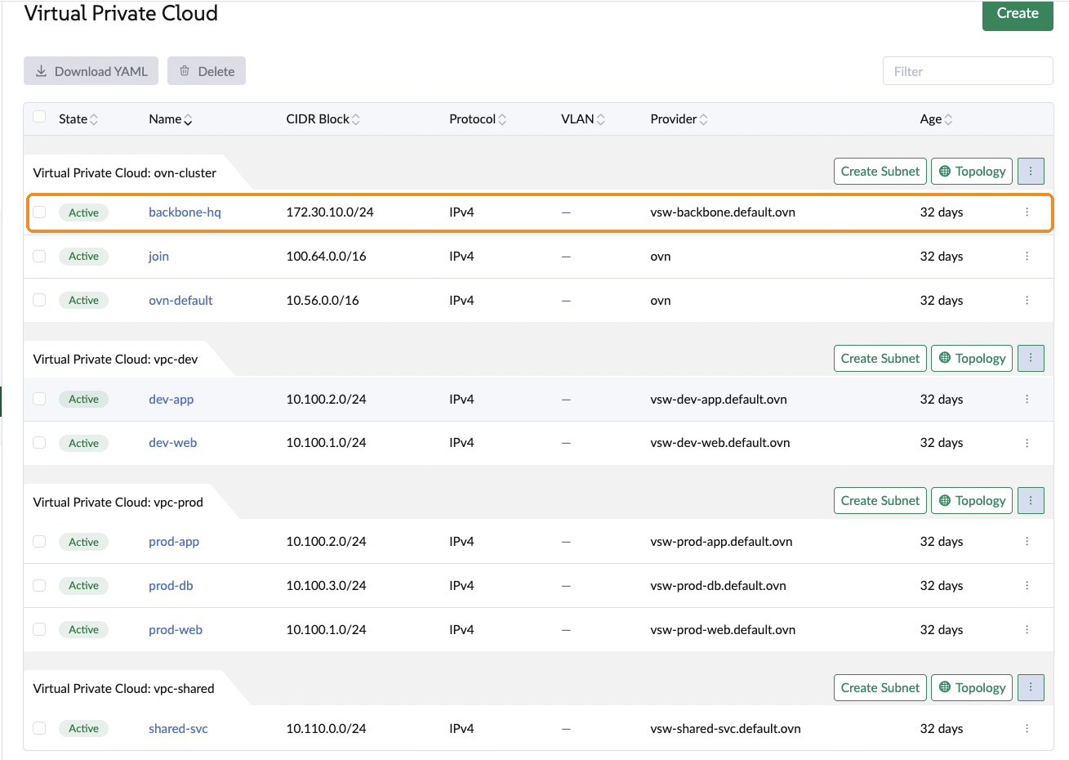Click Active badge in join row
The width and height of the screenshot is (1069, 760).
pos(83,257)
